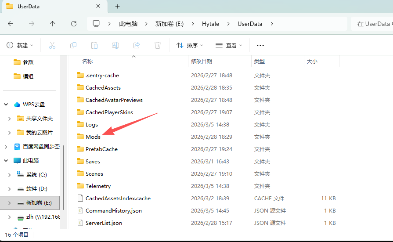The image size is (393, 242).
Task: Expand the 系统 (C:) drive node
Action: [x=10, y=175]
